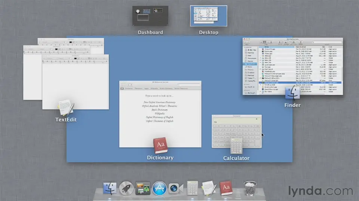Open Finder from the Dock
359x201 pixels.
click(x=110, y=188)
